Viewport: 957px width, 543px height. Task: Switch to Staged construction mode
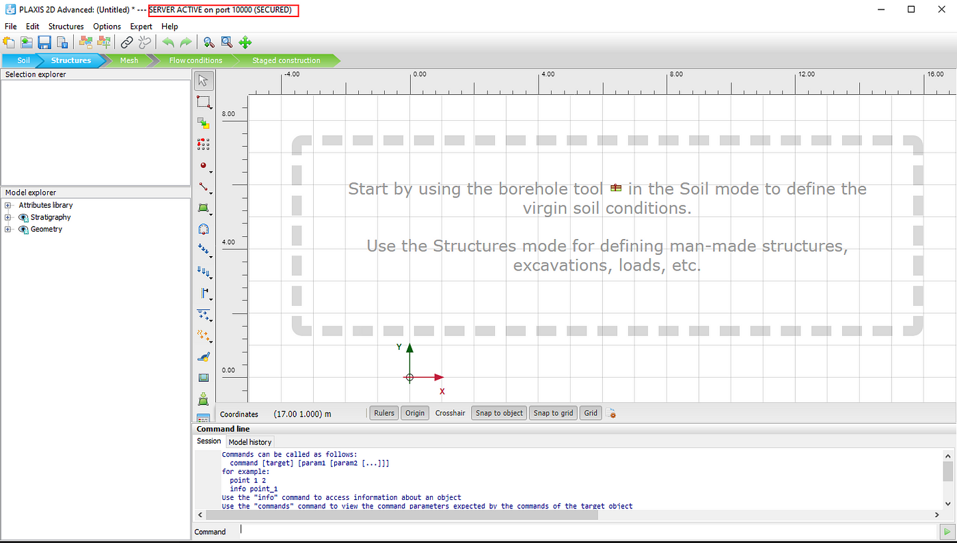(x=286, y=60)
